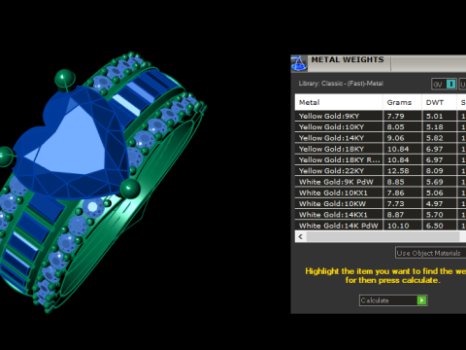
Task: Sort by the Grams column header
Action: [402, 102]
